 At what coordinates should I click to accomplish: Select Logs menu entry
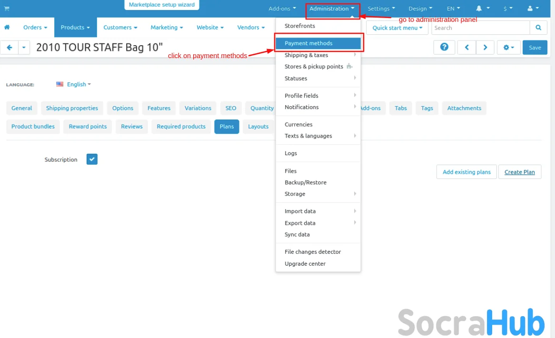318,153
